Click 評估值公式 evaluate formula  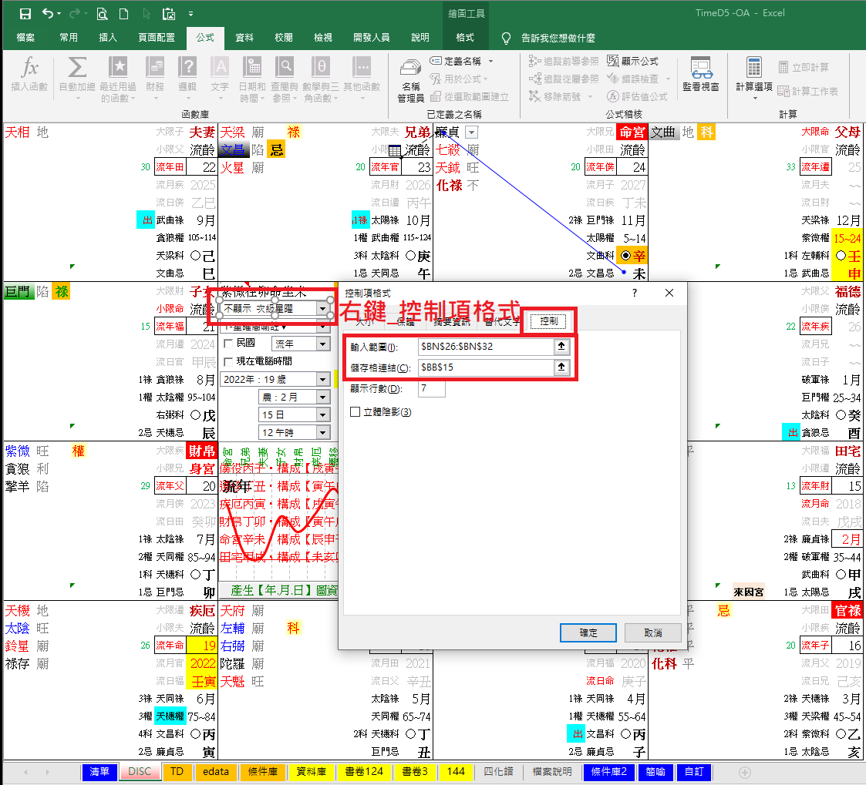click(x=637, y=96)
